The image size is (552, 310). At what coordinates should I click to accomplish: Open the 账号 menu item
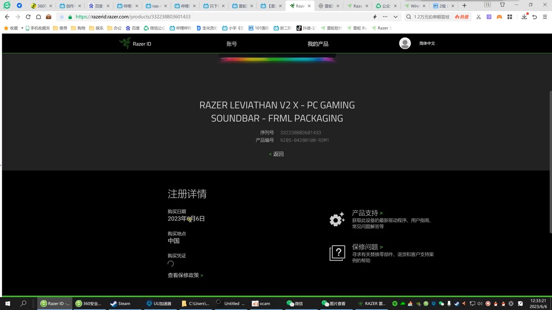click(x=232, y=44)
